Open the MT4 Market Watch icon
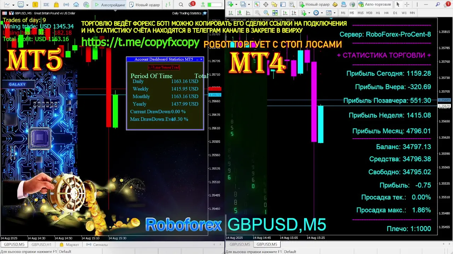Viewport: 453px width, 254px height. 257,4
